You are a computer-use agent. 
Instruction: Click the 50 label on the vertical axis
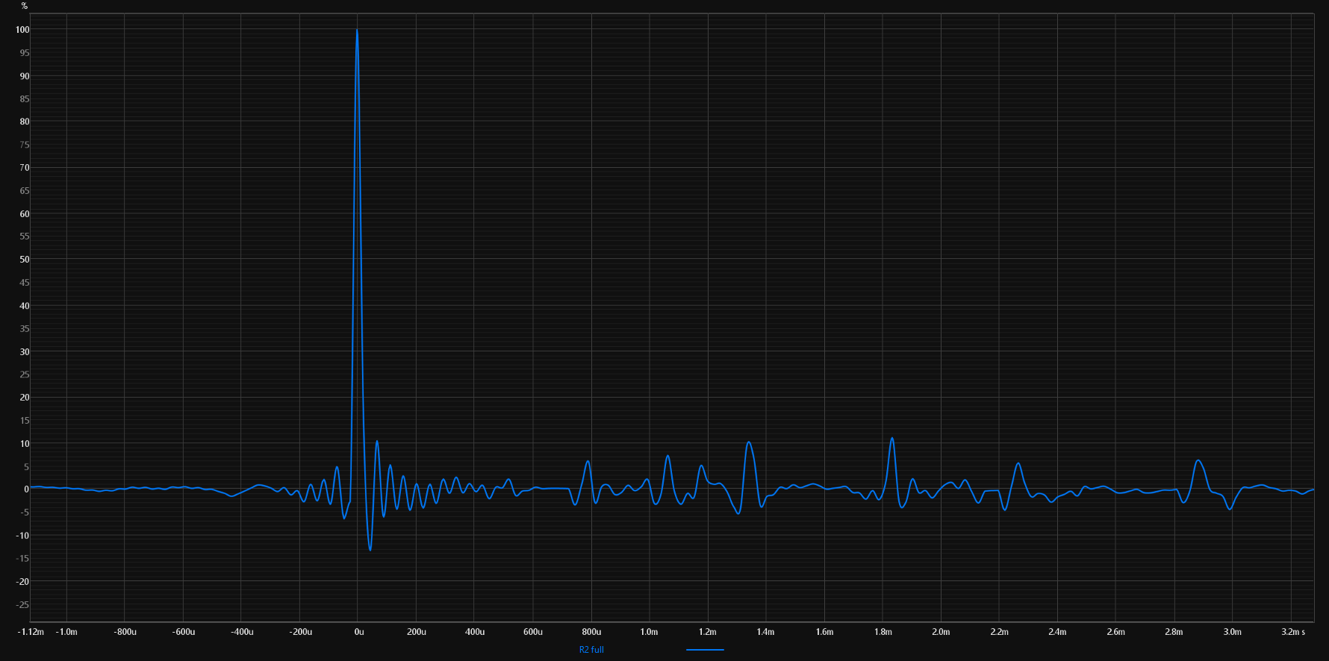coord(25,260)
